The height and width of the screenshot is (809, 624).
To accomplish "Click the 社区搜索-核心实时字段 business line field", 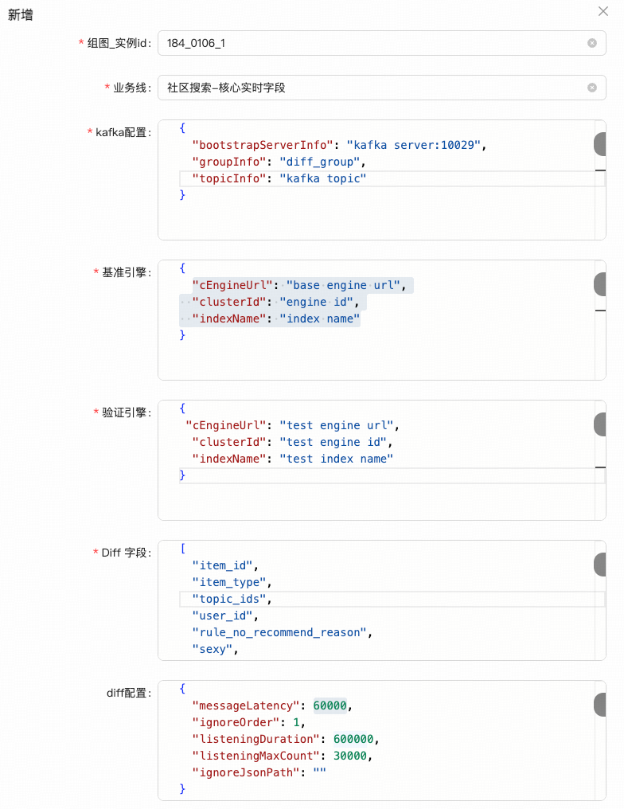I will [x=381, y=88].
